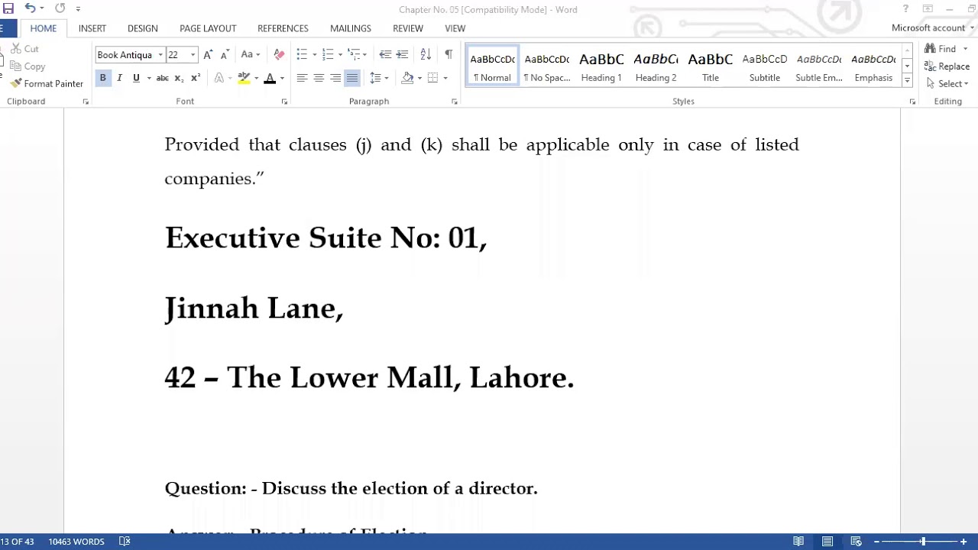Image resolution: width=978 pixels, height=550 pixels.
Task: Toggle show paragraph marks pilcrow
Action: click(449, 55)
